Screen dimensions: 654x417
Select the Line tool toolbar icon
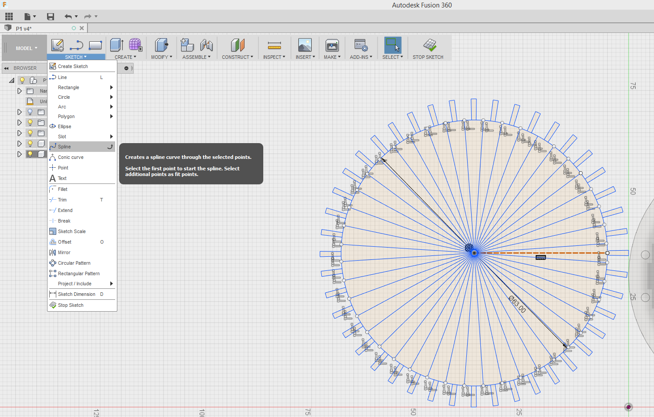[76, 45]
